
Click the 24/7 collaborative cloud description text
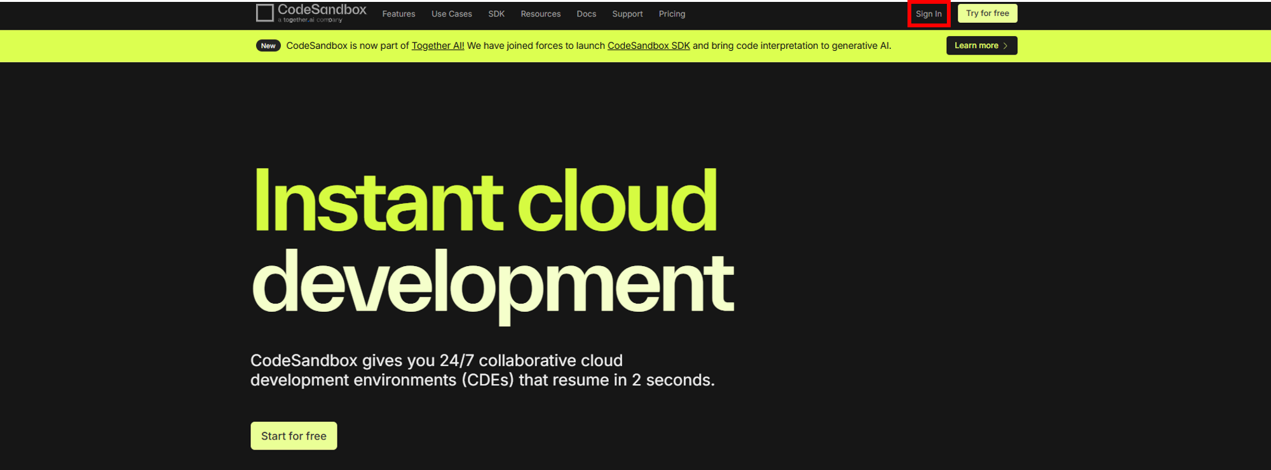point(482,370)
